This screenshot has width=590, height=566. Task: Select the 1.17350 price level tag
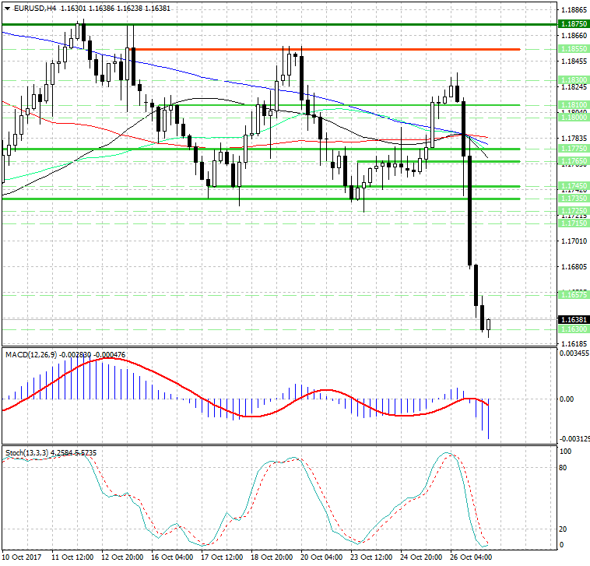tap(573, 199)
